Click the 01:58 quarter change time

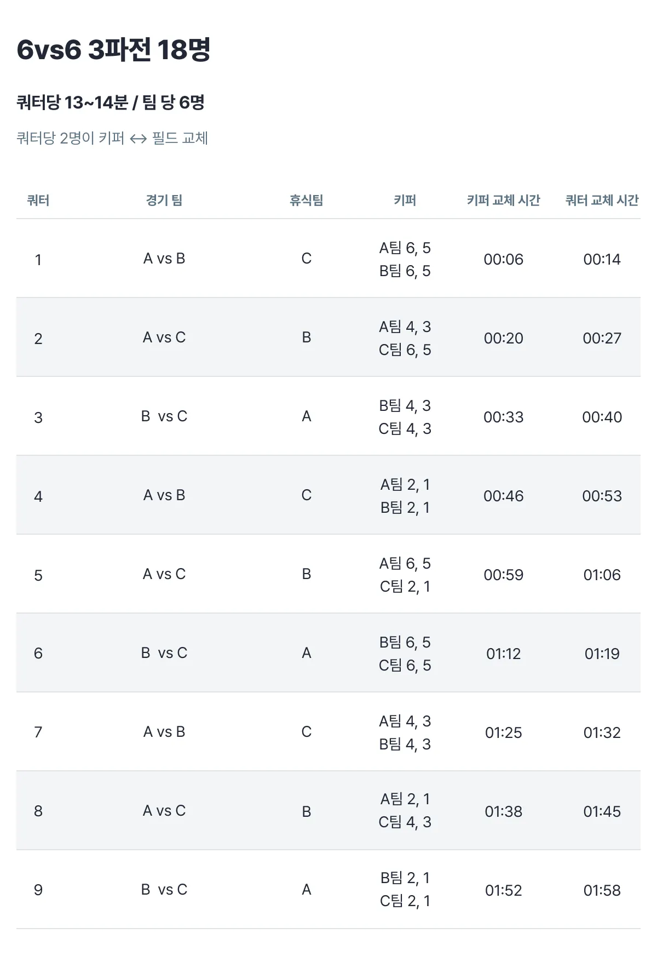pos(602,890)
